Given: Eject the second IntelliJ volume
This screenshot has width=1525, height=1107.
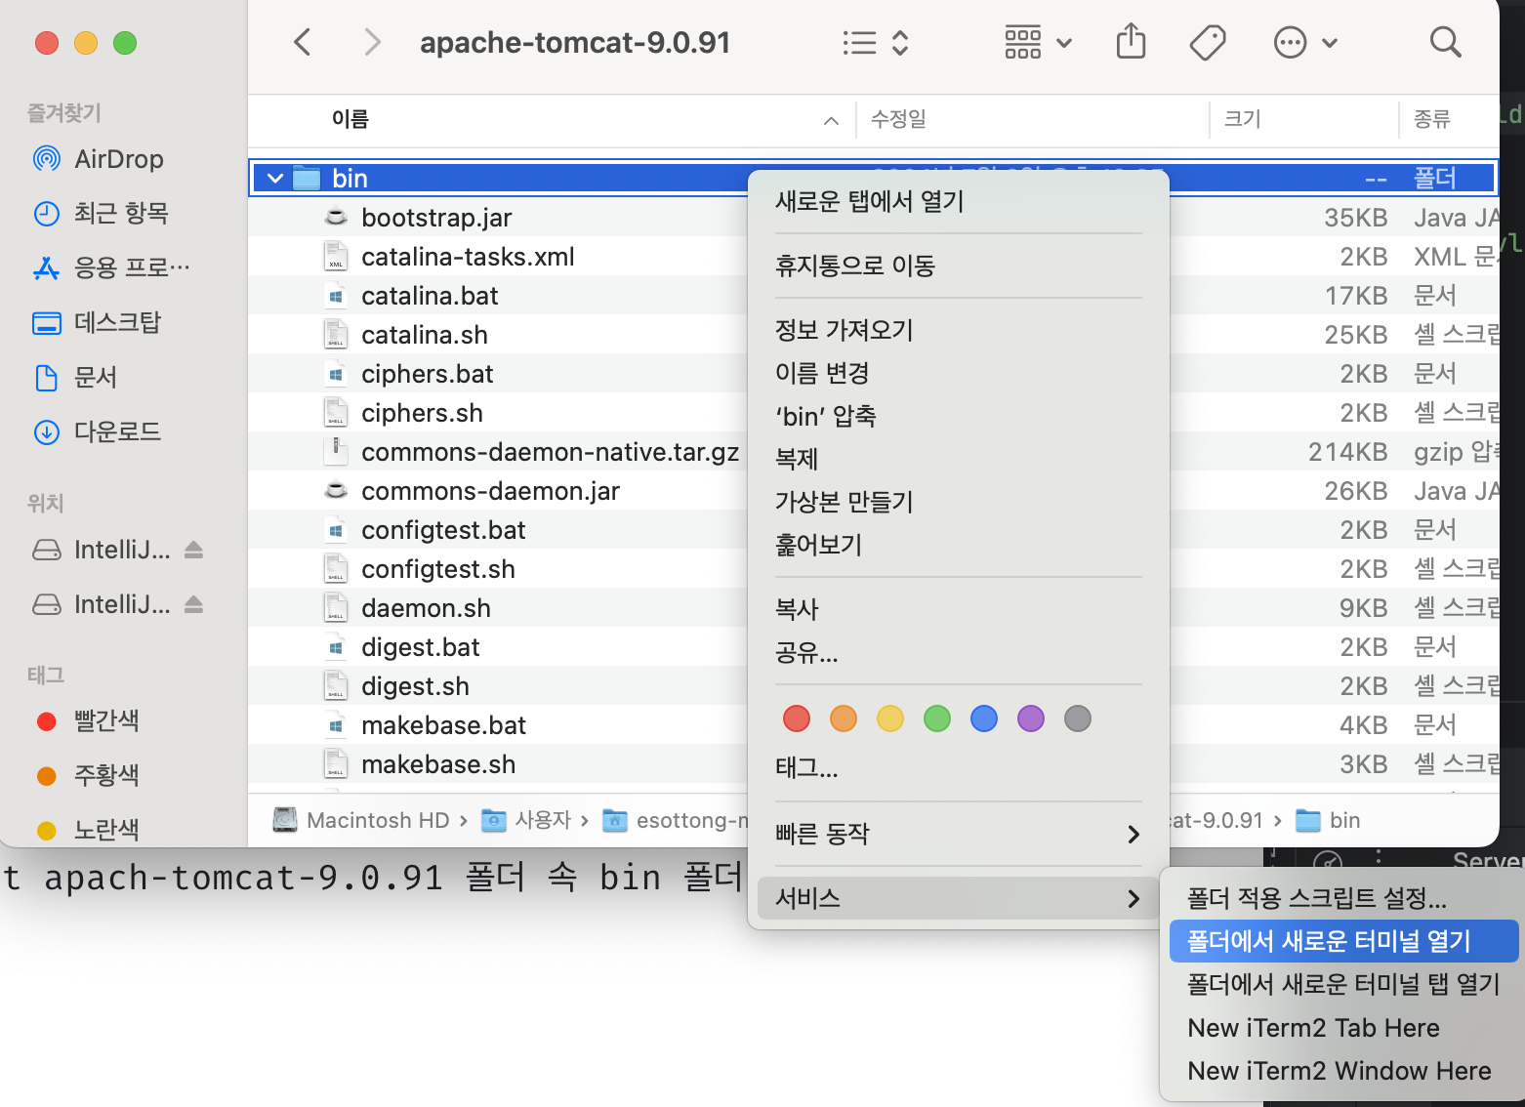Looking at the screenshot, I should coord(194,604).
